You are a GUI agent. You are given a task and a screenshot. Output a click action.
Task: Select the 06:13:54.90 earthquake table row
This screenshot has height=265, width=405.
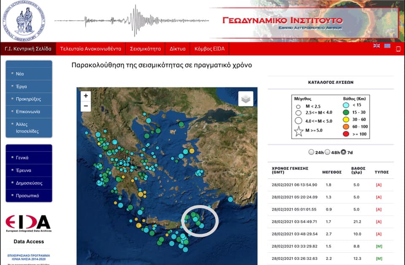click(x=330, y=185)
